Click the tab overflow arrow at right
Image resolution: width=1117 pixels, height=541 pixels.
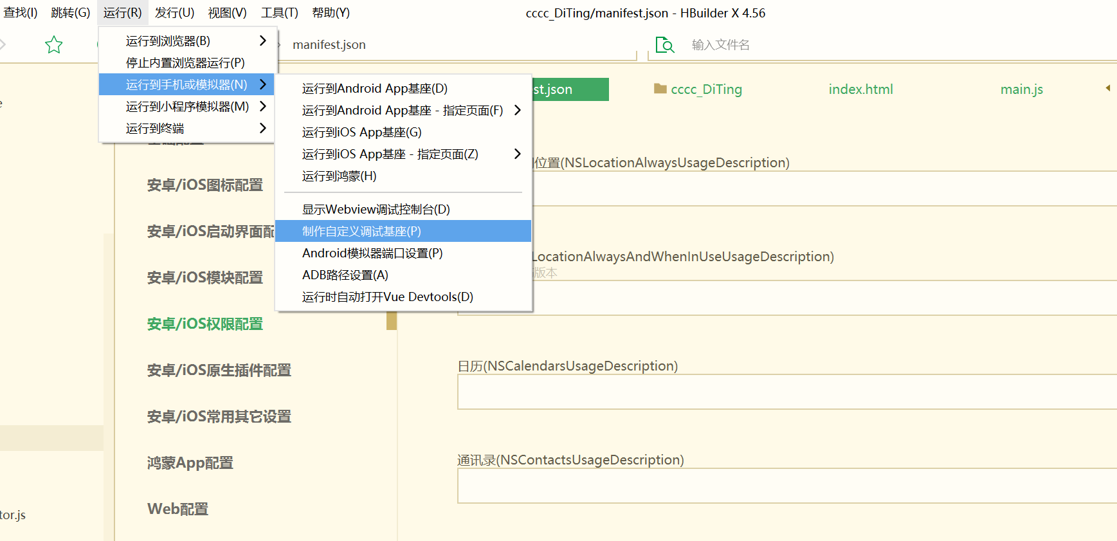(x=1108, y=88)
